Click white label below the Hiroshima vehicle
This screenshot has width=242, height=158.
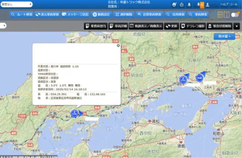pos(92,119)
